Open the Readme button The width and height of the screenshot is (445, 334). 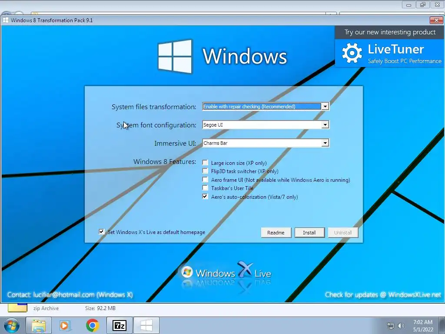pos(276,233)
